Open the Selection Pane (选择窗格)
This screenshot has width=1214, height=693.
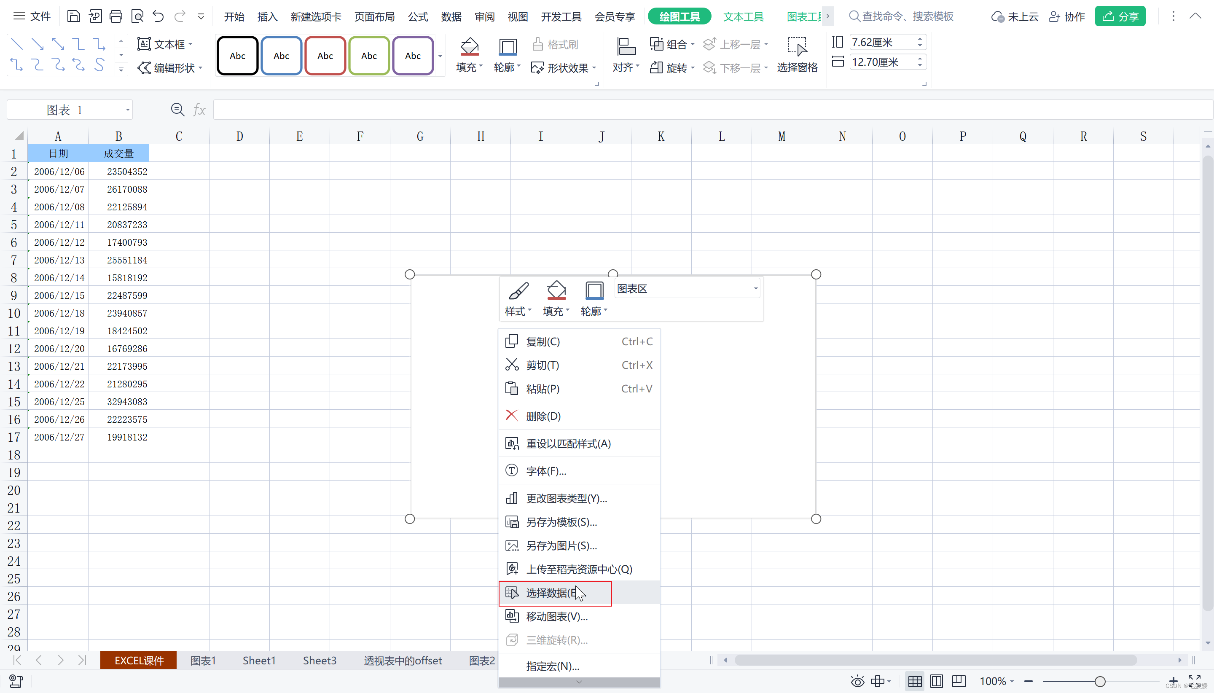[797, 55]
